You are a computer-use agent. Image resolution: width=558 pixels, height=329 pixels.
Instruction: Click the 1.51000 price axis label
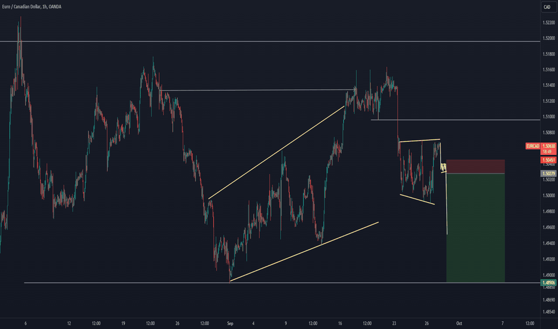[549, 117]
